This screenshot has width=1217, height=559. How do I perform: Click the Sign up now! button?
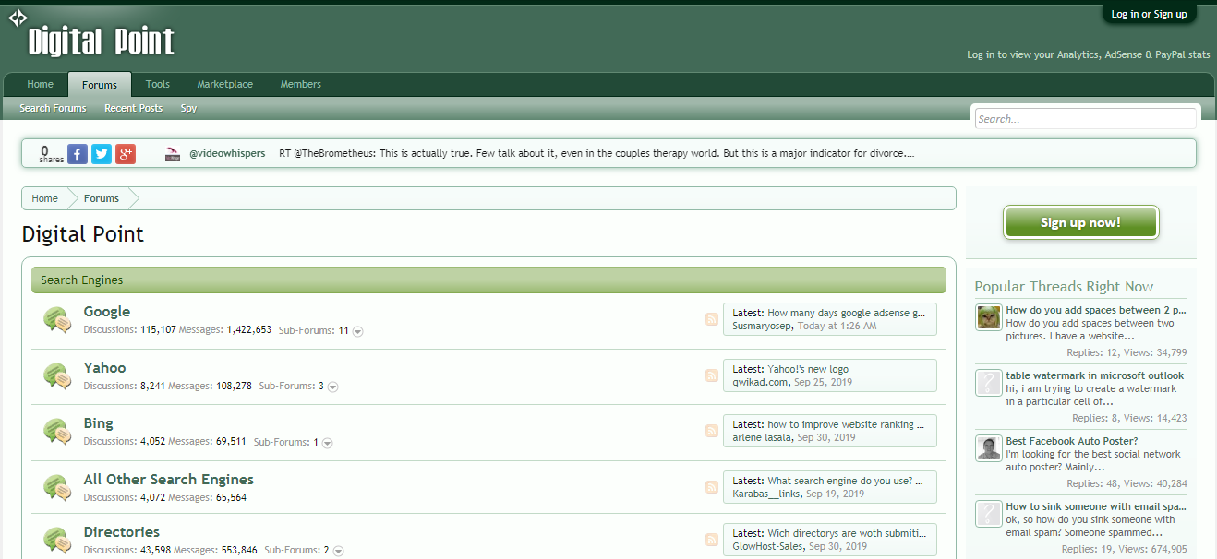[1080, 222]
